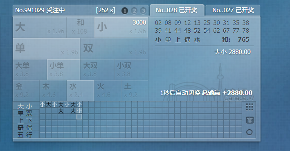Choose the 小单 x3.8 bet

coord(64,70)
